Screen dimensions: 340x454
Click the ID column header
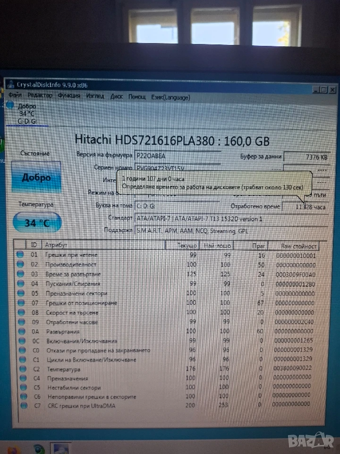click(34, 244)
